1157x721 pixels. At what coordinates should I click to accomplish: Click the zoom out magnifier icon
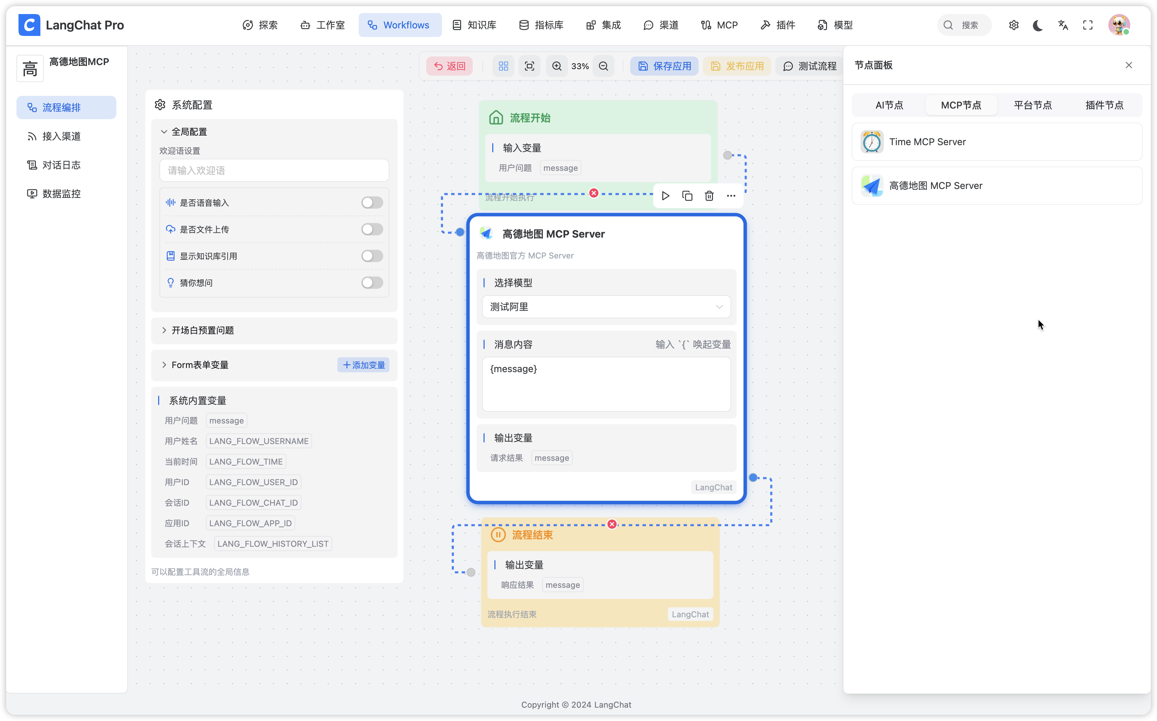[x=603, y=66]
